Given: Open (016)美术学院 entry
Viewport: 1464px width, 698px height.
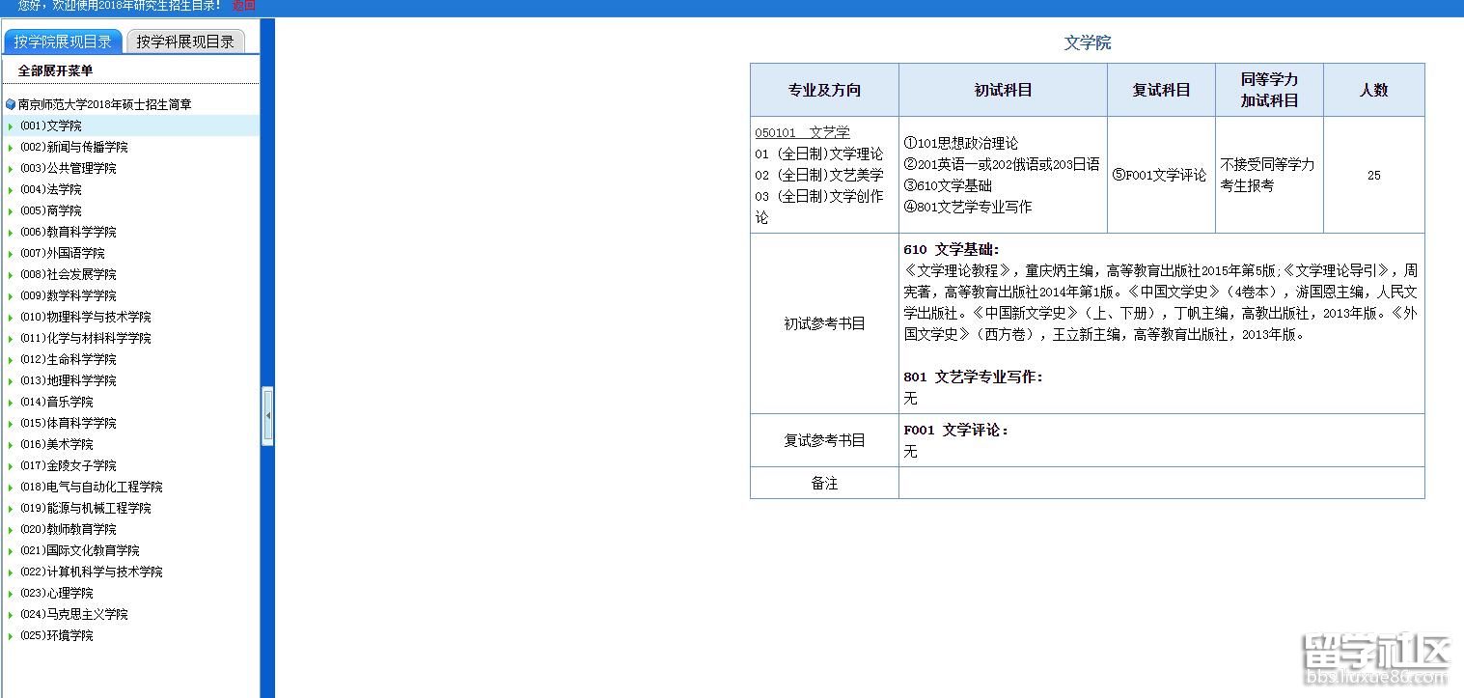Looking at the screenshot, I should click(56, 444).
